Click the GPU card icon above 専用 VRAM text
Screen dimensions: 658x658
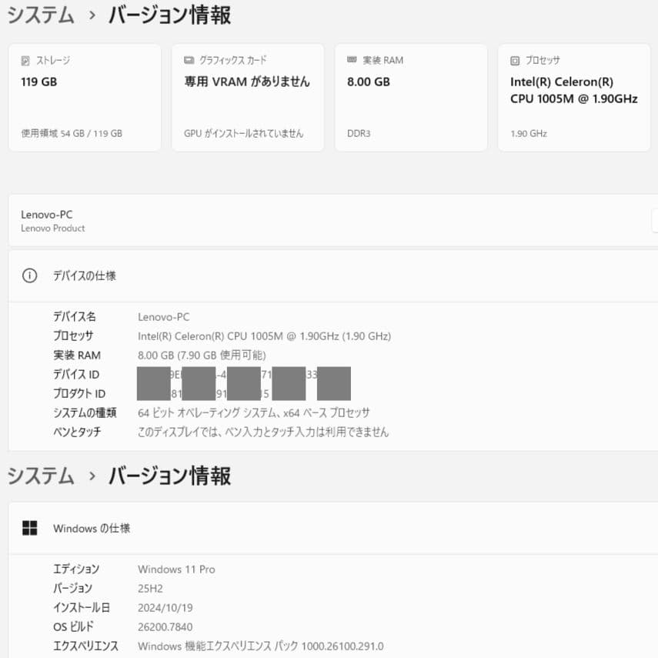click(x=187, y=60)
